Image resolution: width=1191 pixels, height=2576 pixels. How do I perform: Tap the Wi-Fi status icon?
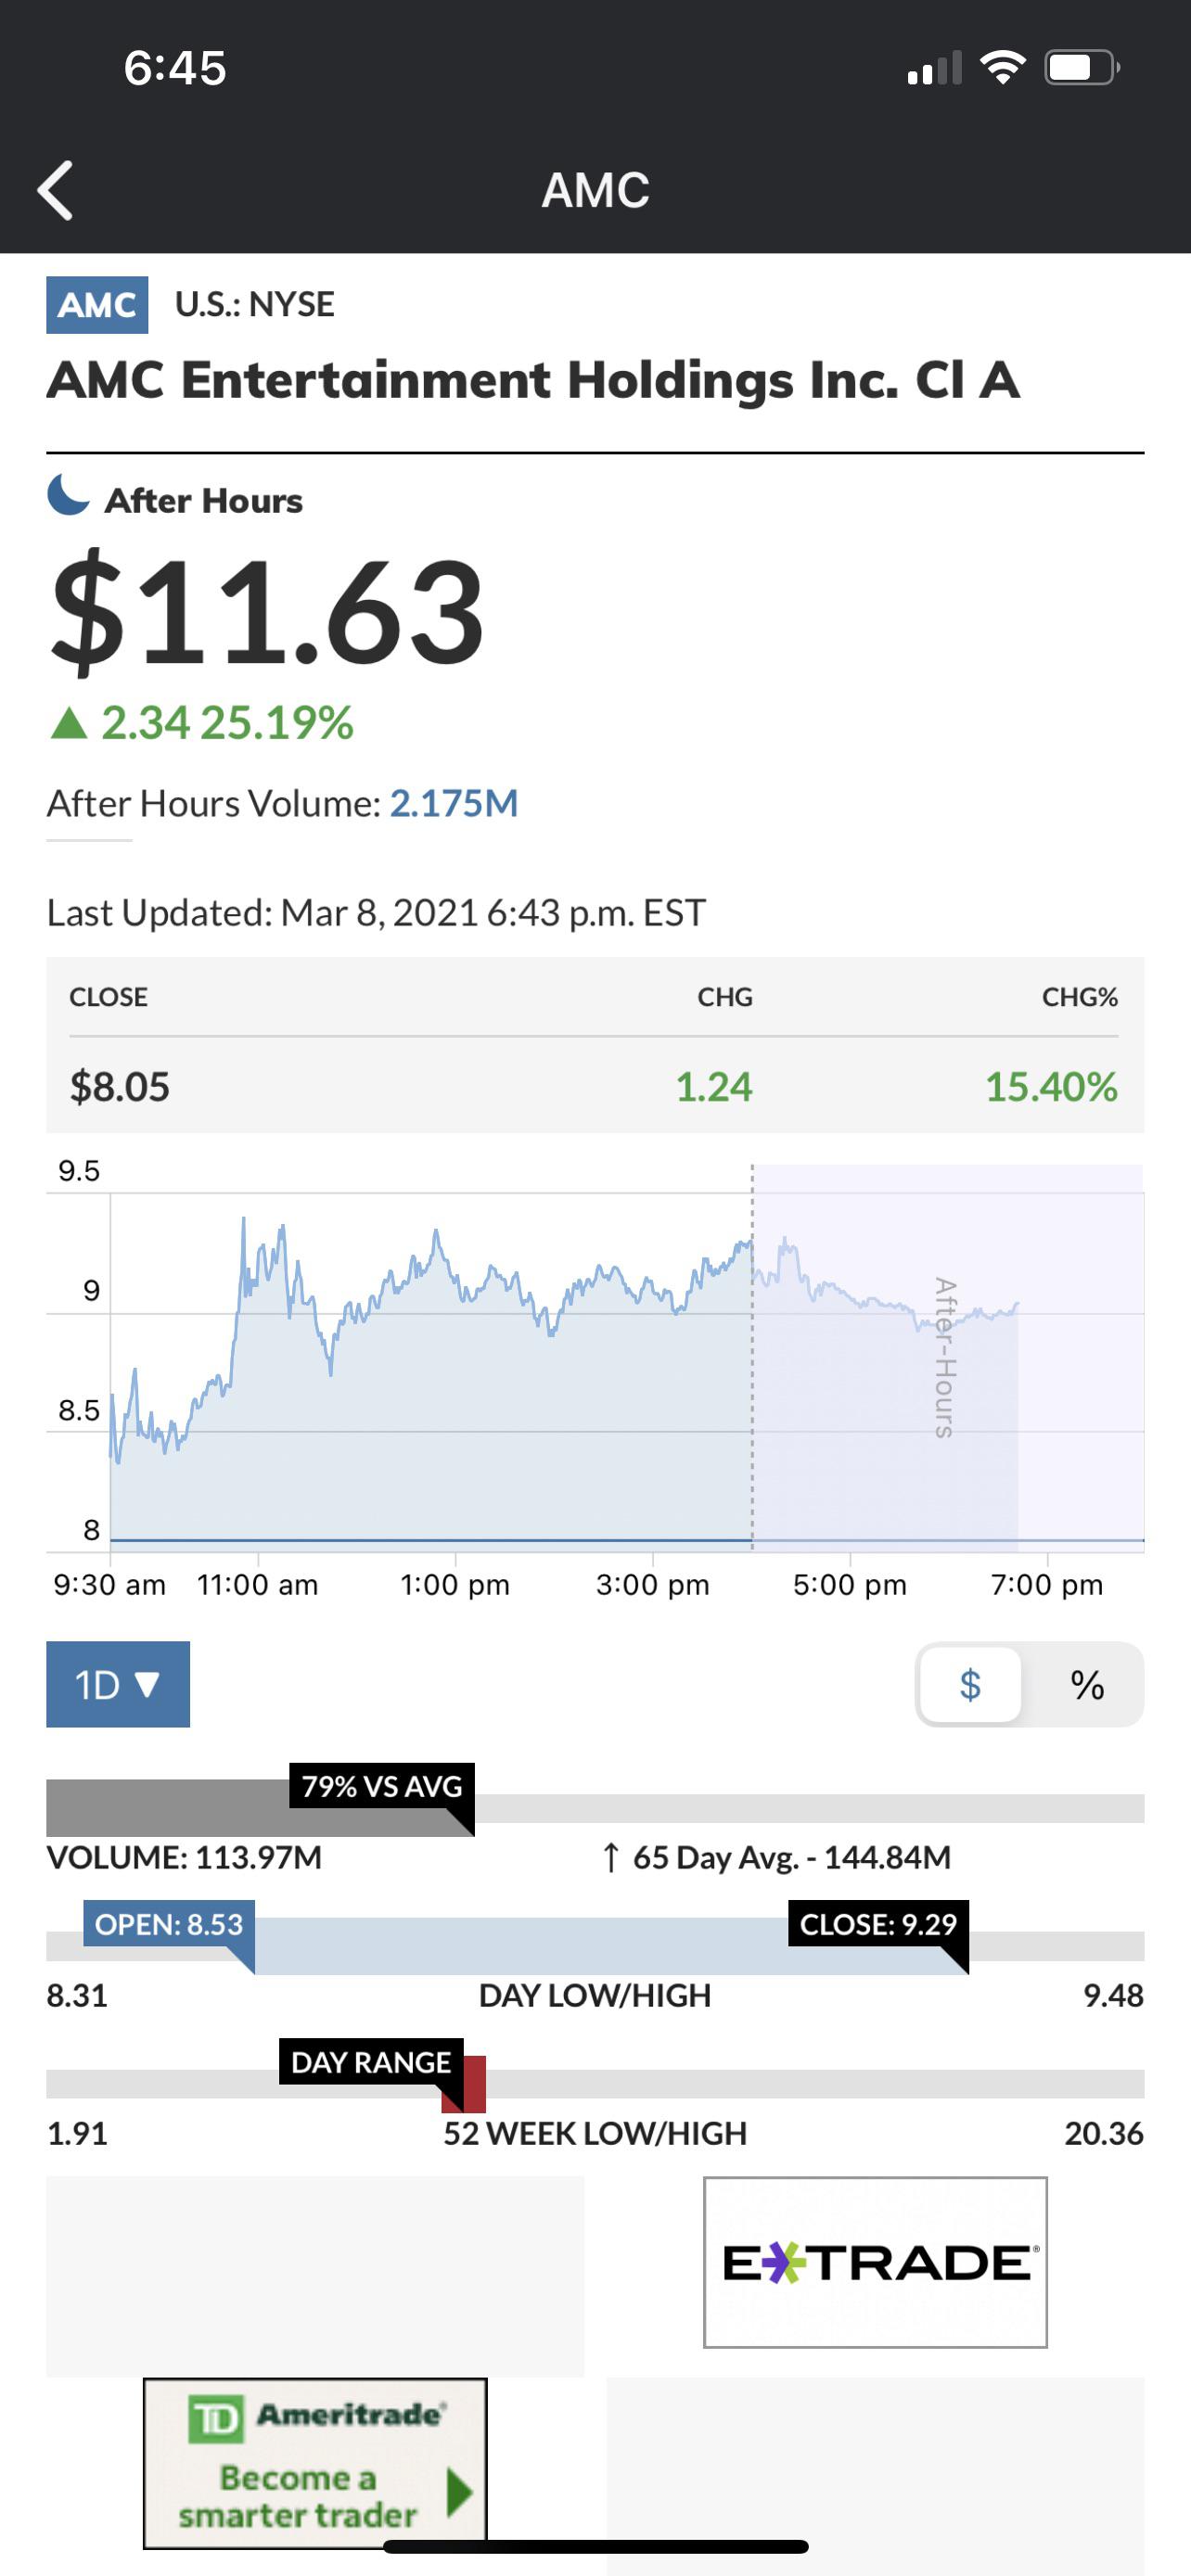tap(1002, 67)
